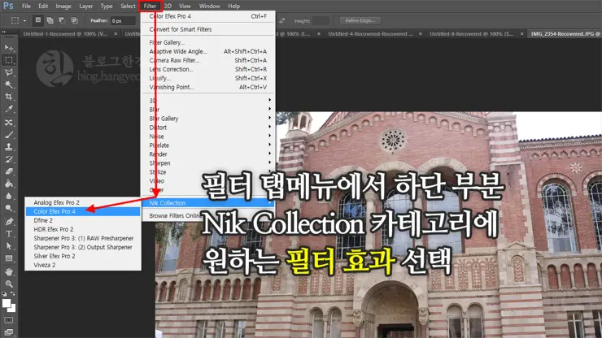Select the Hand tool
The image size is (602, 338).
tap(8, 271)
